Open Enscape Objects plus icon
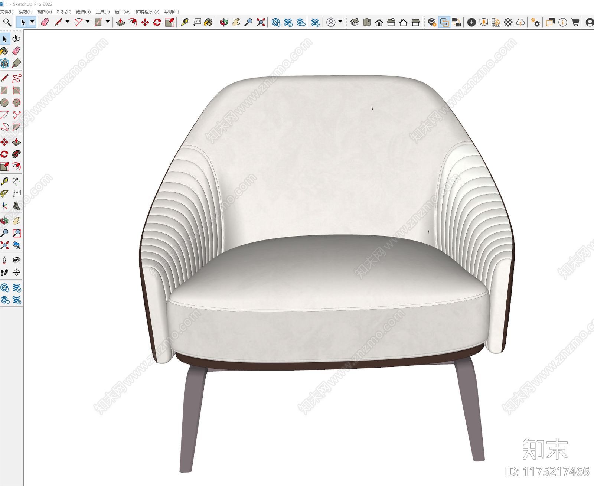Viewport: 594px width, 486px height. (x=471, y=22)
